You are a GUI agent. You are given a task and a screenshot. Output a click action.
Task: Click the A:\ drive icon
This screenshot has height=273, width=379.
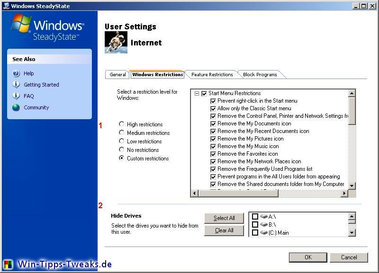[x=264, y=216]
